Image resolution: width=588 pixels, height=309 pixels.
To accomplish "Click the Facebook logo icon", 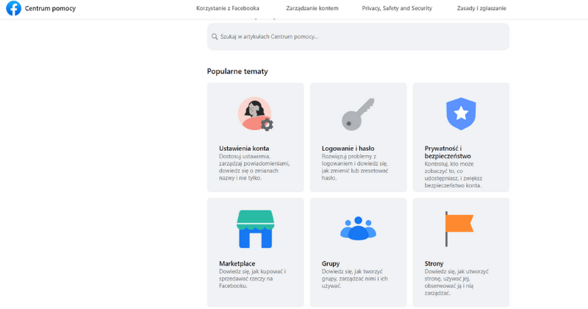I will click(x=13, y=8).
